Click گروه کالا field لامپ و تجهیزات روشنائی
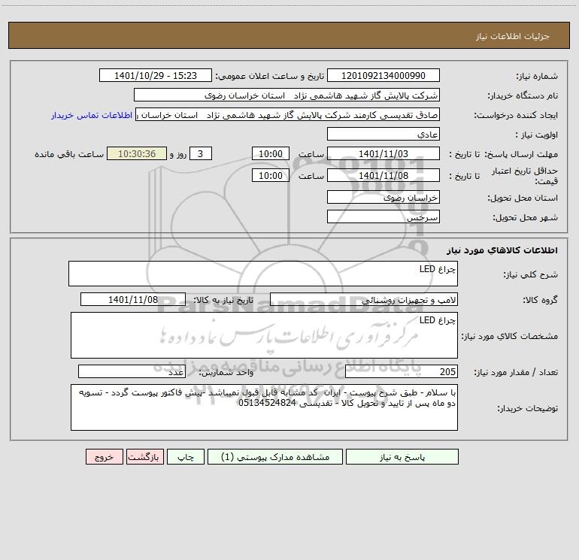Viewport: 579px width, 560px height. point(364,299)
